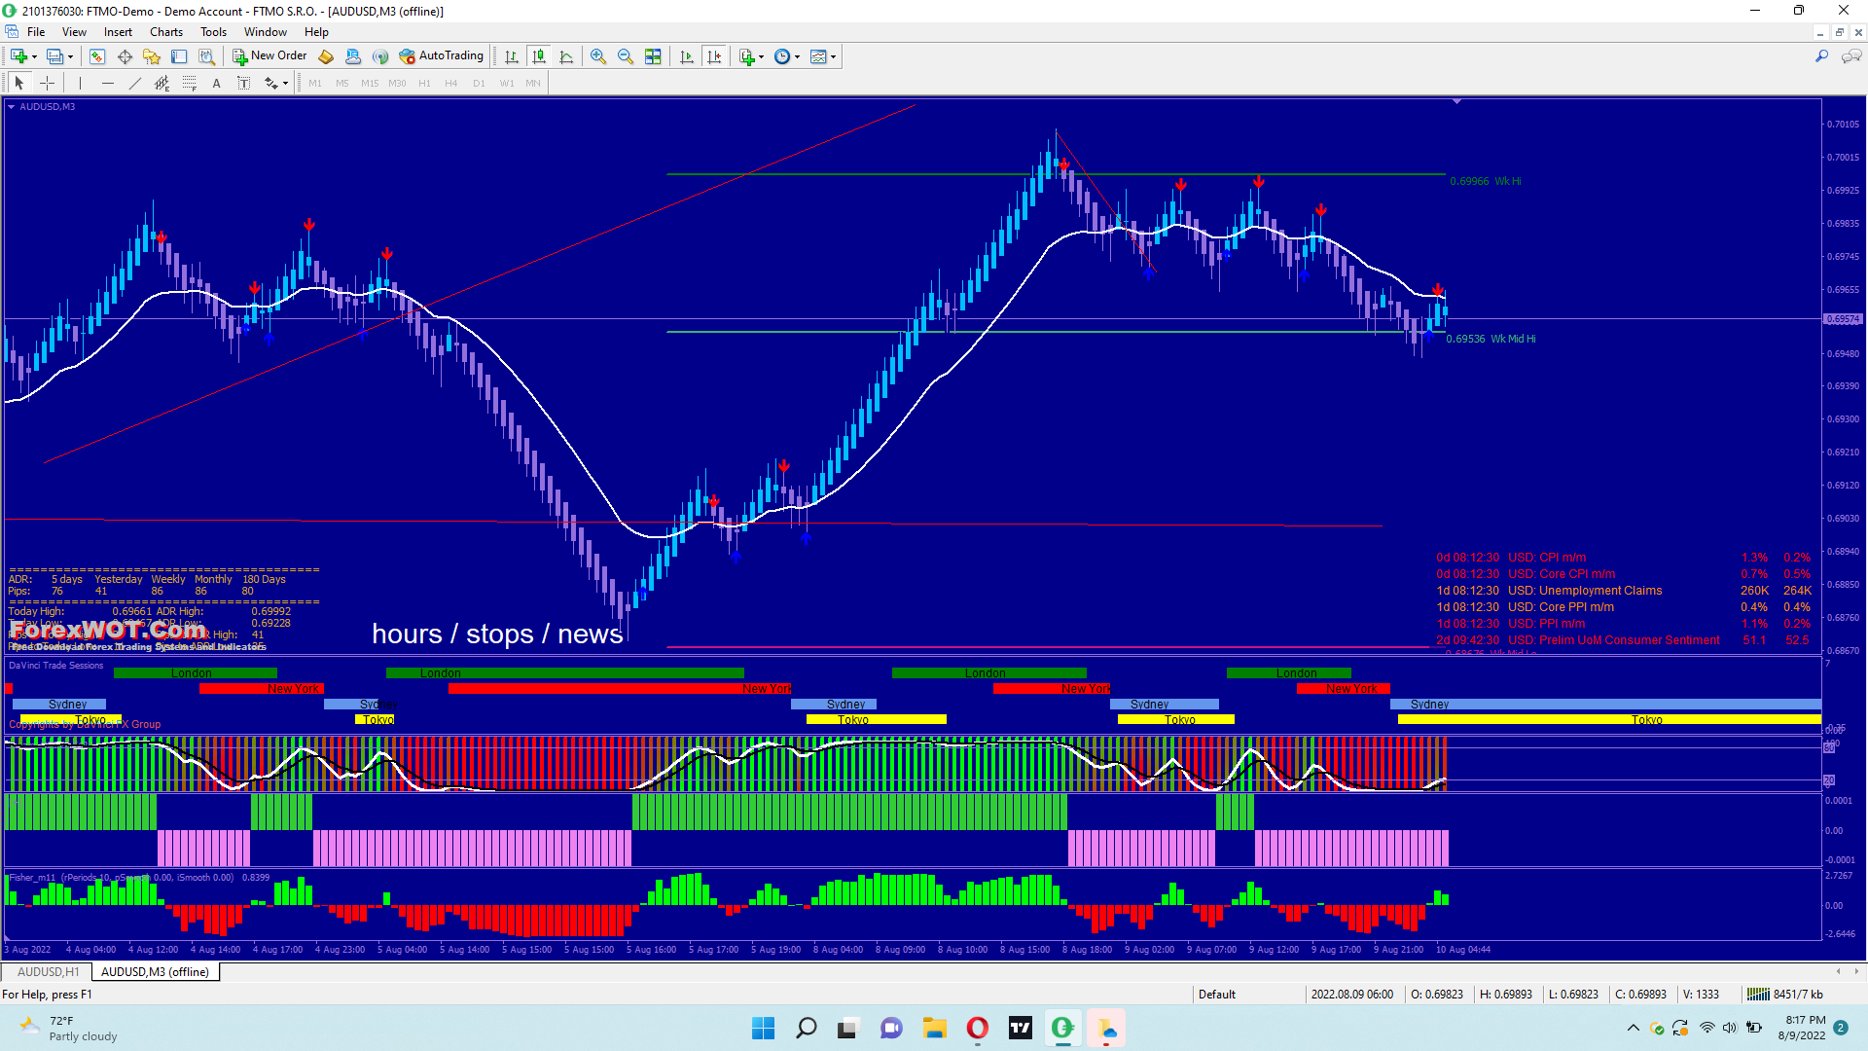
Task: Open the Windows Start button on the taskbar
Action: (763, 1028)
